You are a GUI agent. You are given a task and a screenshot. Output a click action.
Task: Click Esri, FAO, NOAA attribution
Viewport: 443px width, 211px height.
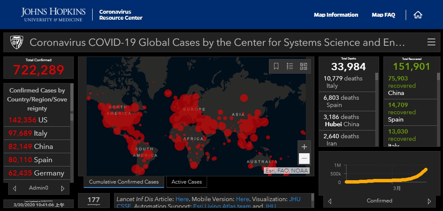pos(286,171)
